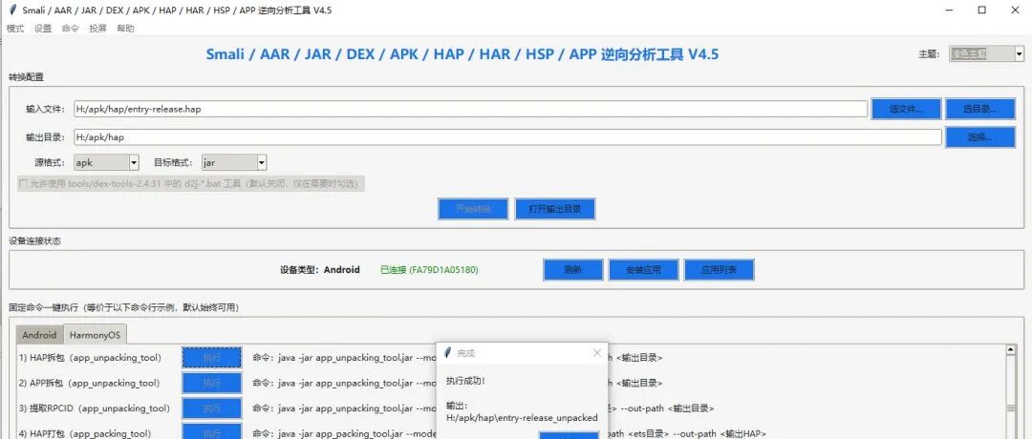The height and width of the screenshot is (439, 1032).
Task: Click the 刷新 device button
Action: tap(572, 269)
